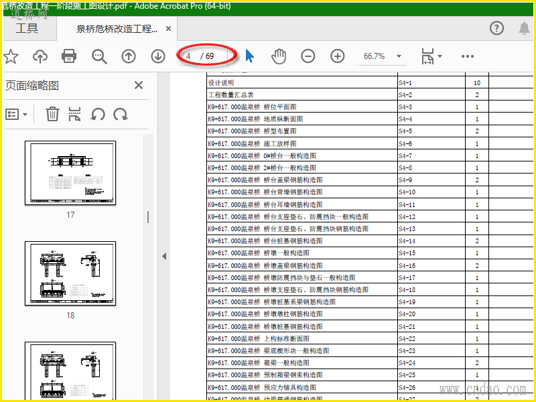Click the 桥墩盖梁钢筋构造图 row entry
The width and height of the screenshot is (536, 402).
click(x=265, y=265)
